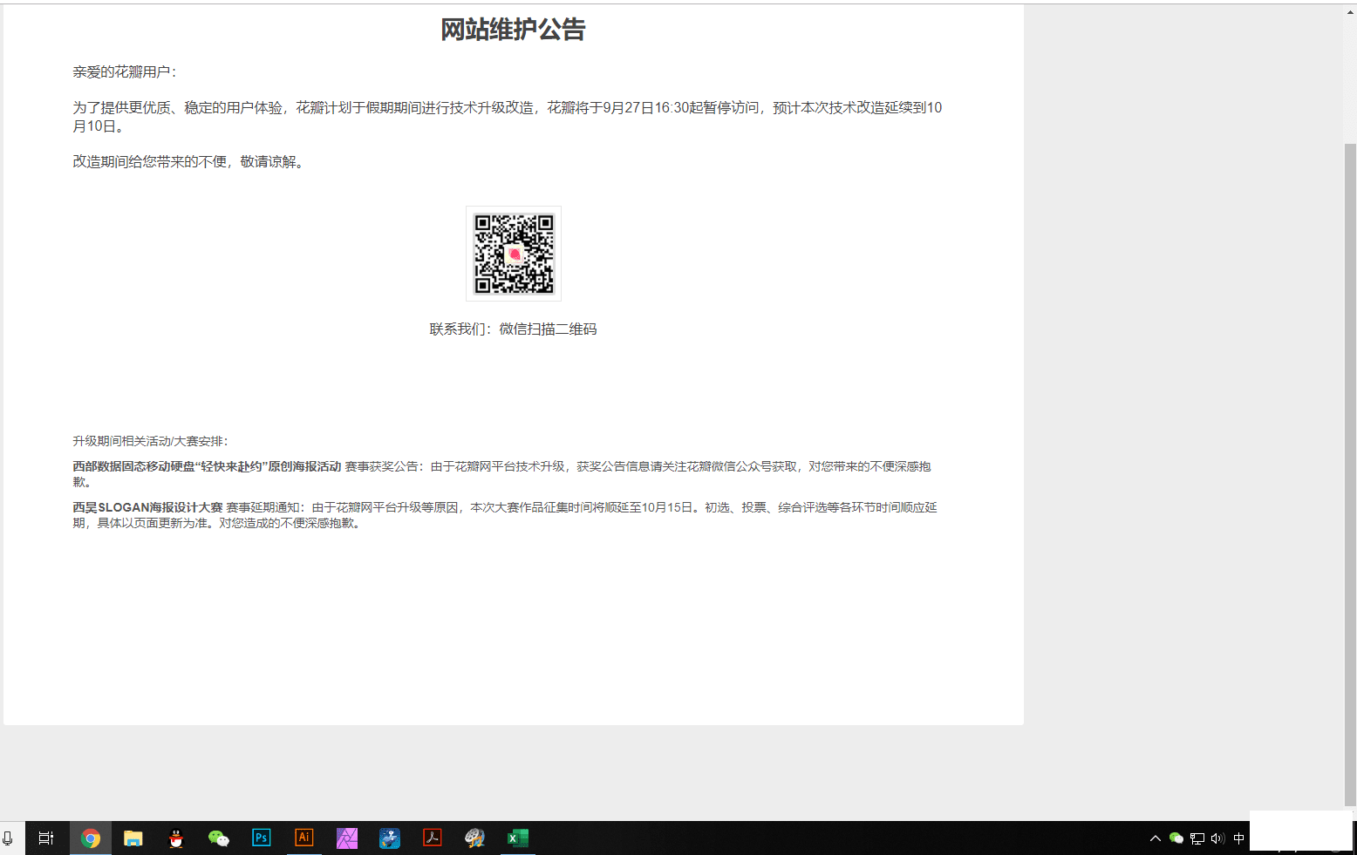The width and height of the screenshot is (1357, 855).
Task: Launch Adobe Illustrator from the taskbar
Action: (x=303, y=838)
